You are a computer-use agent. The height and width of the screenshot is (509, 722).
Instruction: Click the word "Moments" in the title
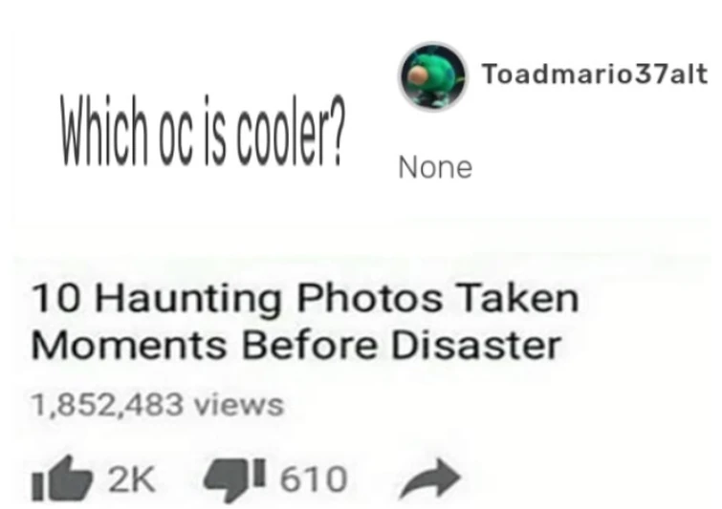pos(128,346)
